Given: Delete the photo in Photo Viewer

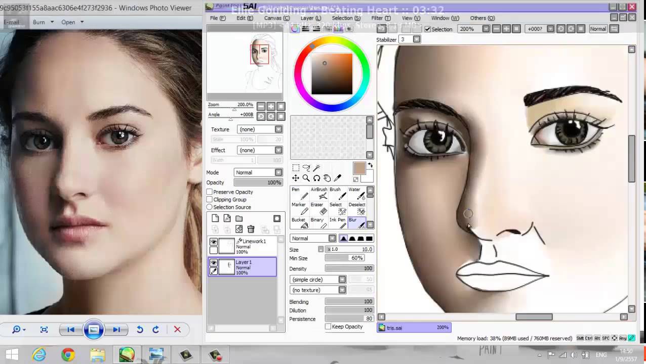Looking at the screenshot, I should pos(177,330).
